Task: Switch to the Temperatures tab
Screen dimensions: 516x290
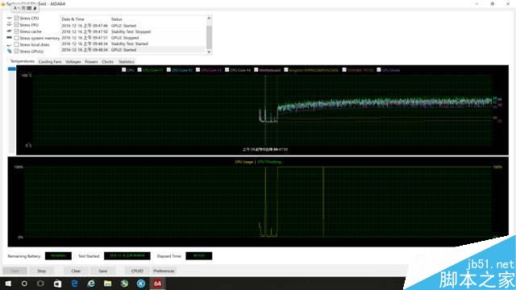Action: [x=22, y=61]
